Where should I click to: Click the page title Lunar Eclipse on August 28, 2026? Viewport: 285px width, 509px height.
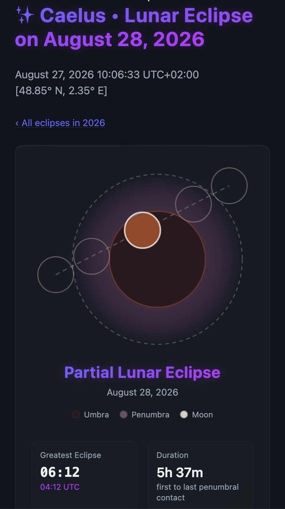pyautogui.click(x=134, y=27)
